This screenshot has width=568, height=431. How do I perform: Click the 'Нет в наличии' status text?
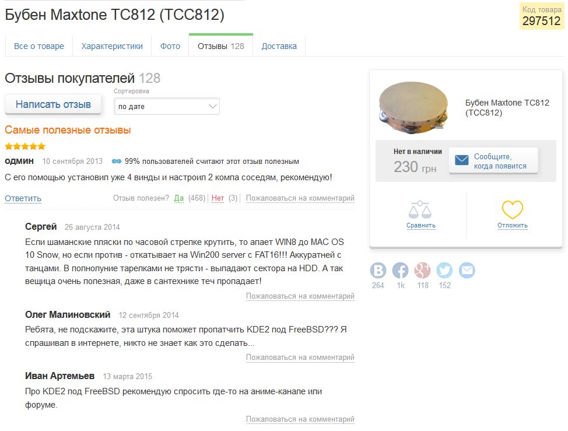pyautogui.click(x=418, y=152)
